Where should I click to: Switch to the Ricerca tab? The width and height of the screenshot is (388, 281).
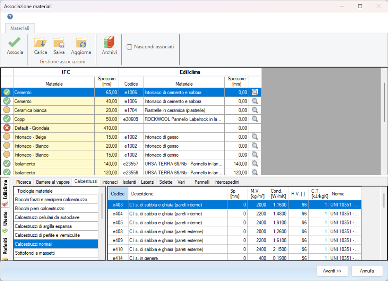[24, 182]
